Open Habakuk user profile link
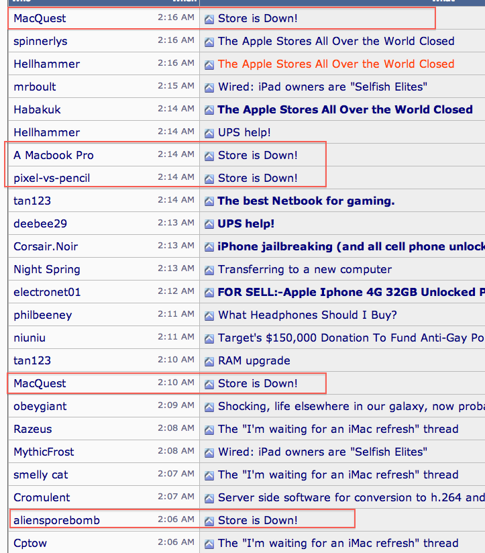Viewport: 485px width, 553px height. (x=37, y=109)
